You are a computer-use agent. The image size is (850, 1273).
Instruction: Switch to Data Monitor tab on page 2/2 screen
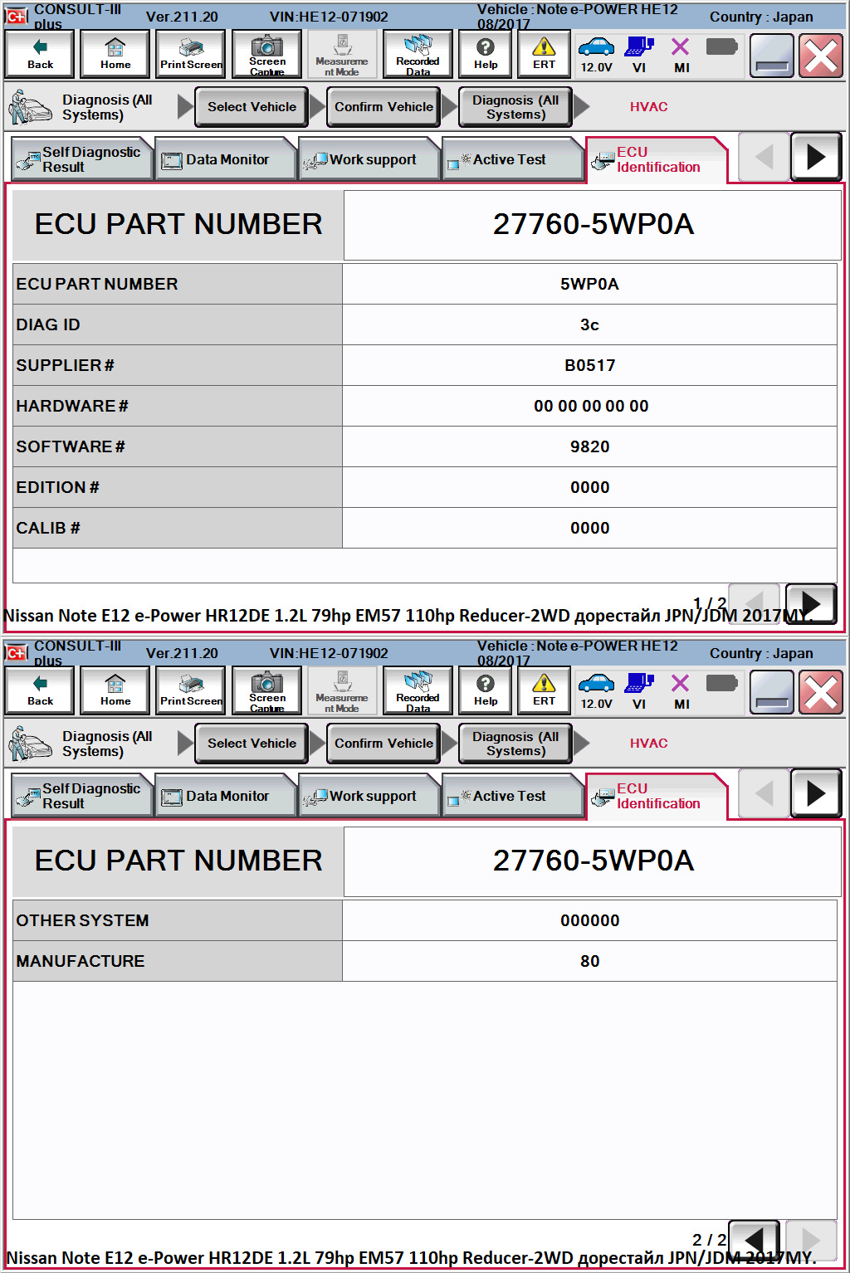pos(226,796)
